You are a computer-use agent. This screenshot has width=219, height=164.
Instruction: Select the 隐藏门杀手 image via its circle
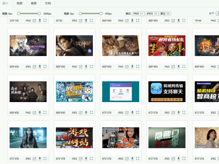[184, 124]
